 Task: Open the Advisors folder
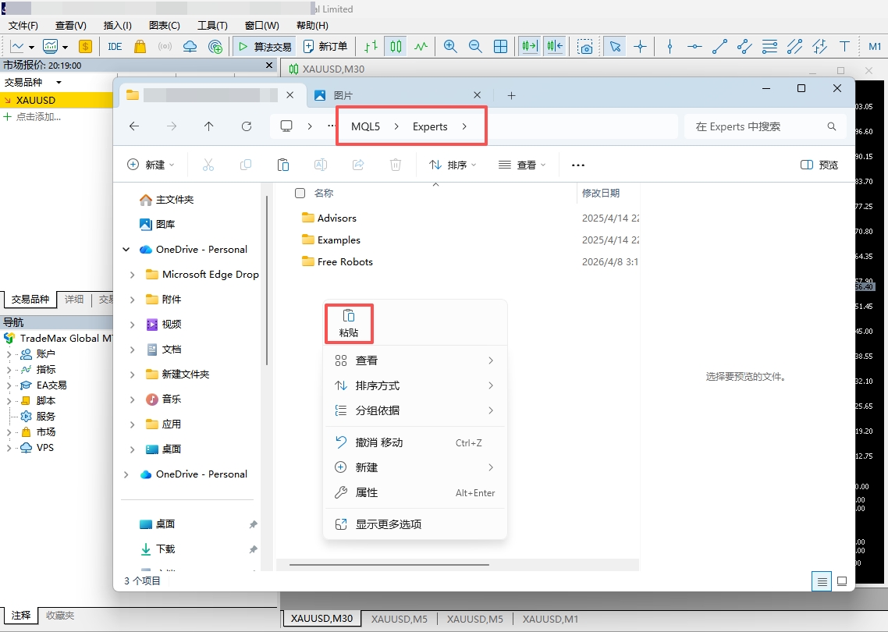pyautogui.click(x=337, y=218)
